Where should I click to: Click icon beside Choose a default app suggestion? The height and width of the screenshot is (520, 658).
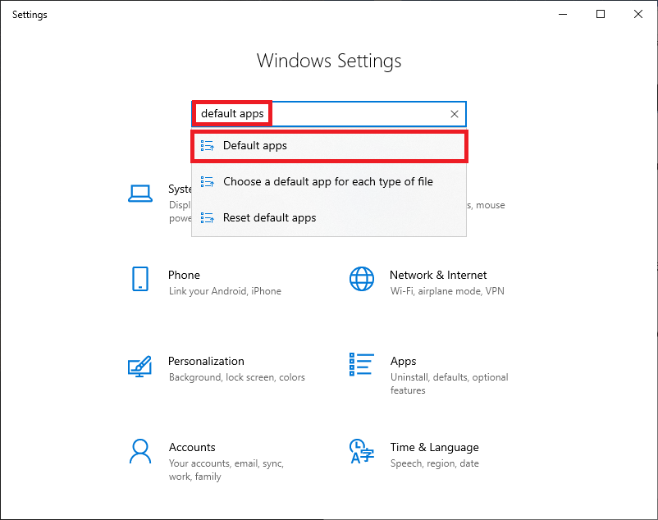pyautogui.click(x=208, y=181)
